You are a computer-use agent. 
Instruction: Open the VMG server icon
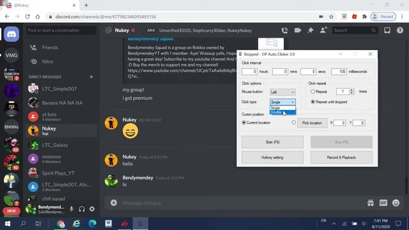coord(12,56)
